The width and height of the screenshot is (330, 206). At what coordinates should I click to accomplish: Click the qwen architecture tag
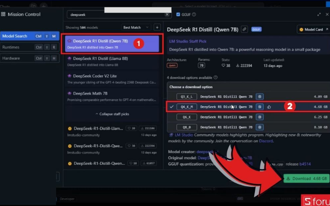pos(172,66)
